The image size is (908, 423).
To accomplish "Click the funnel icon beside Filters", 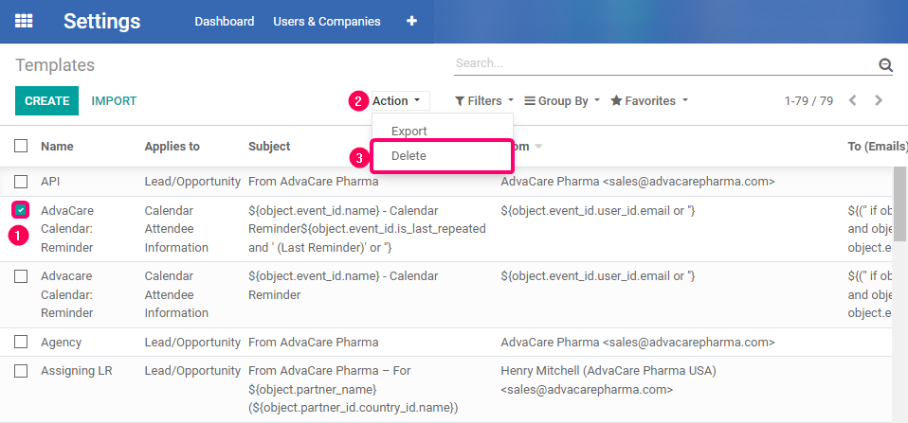I will [459, 101].
